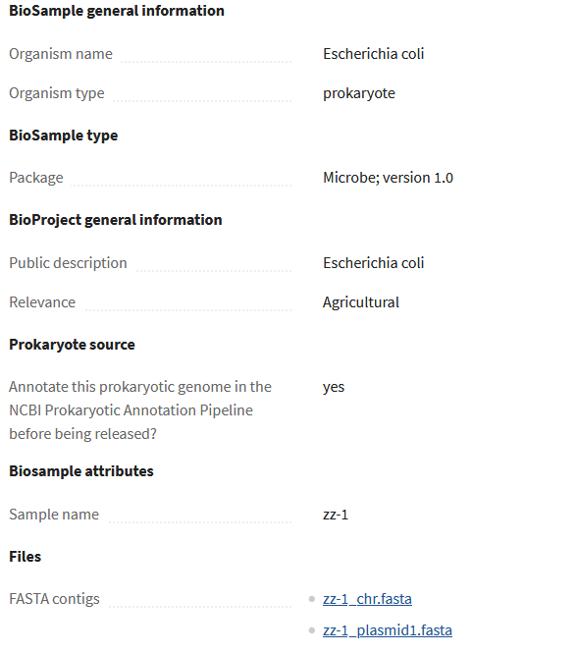Select the BioProject general information heading
The image size is (578, 653).
click(116, 220)
